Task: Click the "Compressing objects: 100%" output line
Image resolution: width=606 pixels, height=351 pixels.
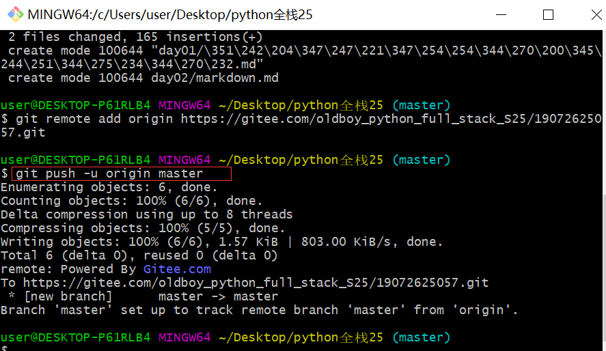Action: click(142, 228)
